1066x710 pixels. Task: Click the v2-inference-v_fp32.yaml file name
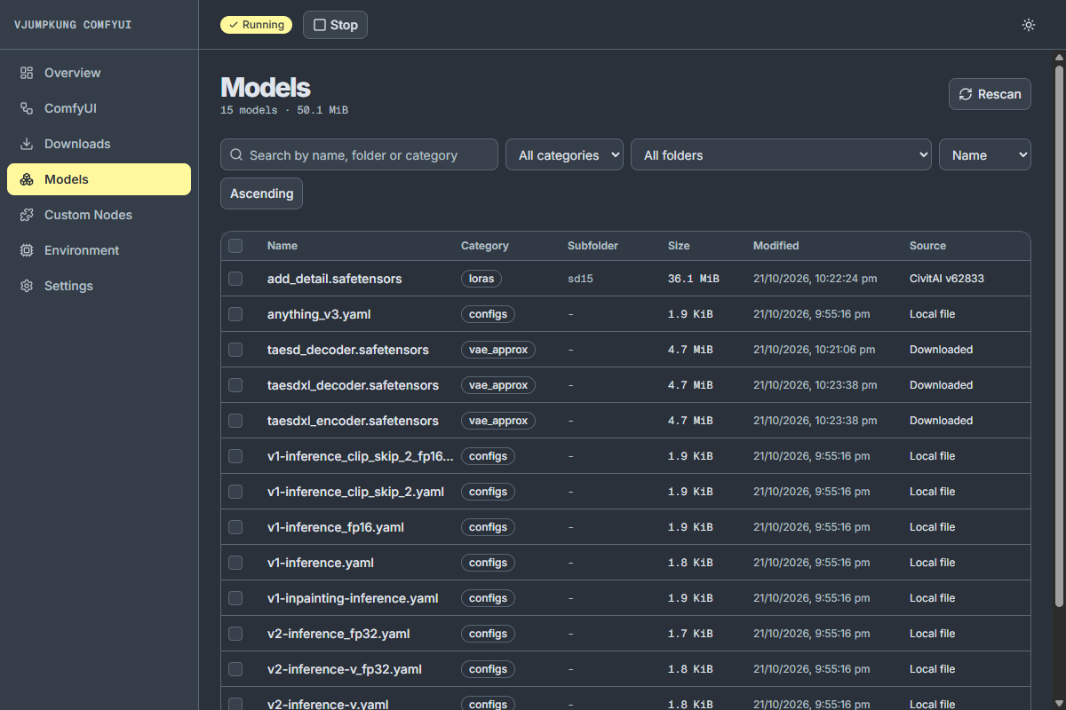click(345, 669)
